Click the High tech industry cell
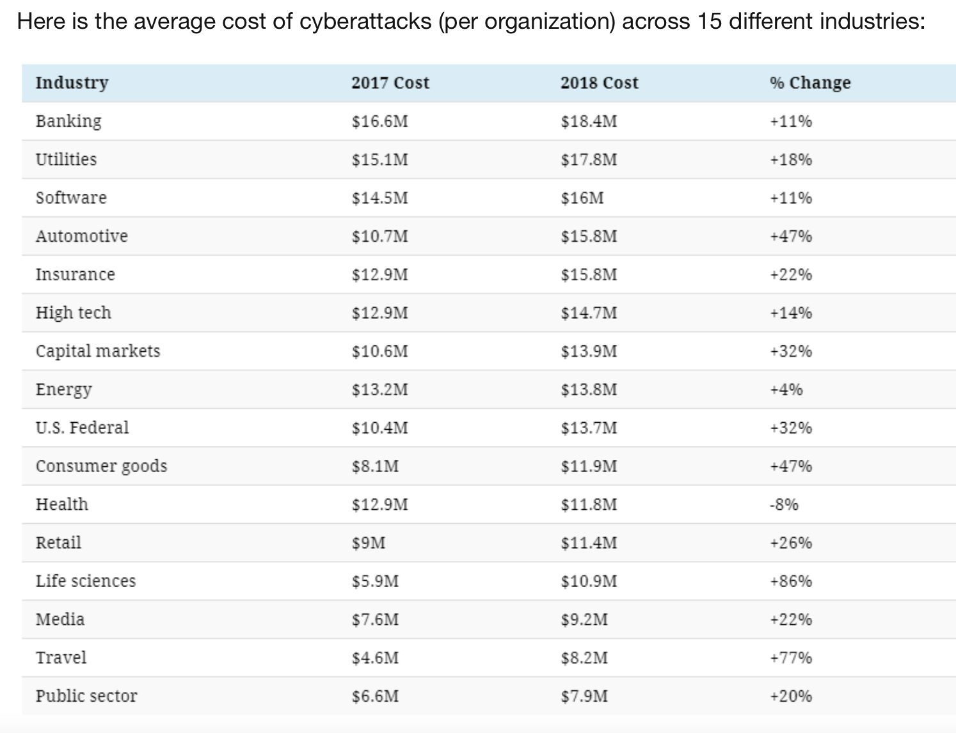 73,313
